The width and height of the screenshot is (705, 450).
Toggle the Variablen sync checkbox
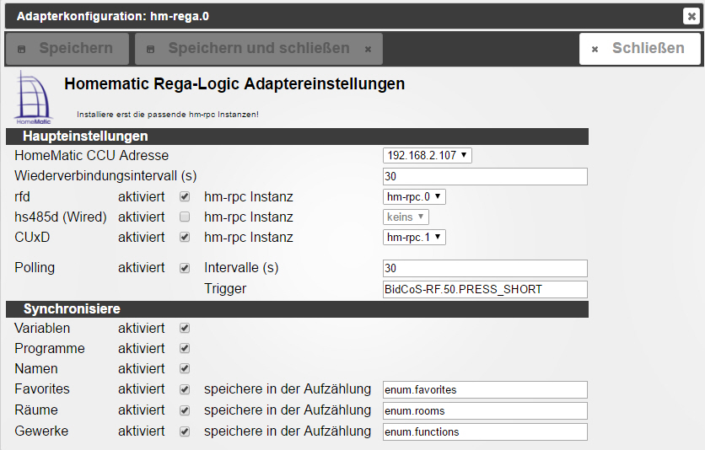[185, 329]
